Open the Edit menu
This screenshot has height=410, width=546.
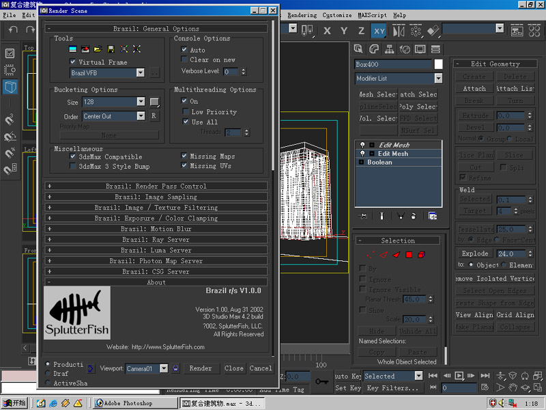pyautogui.click(x=28, y=15)
